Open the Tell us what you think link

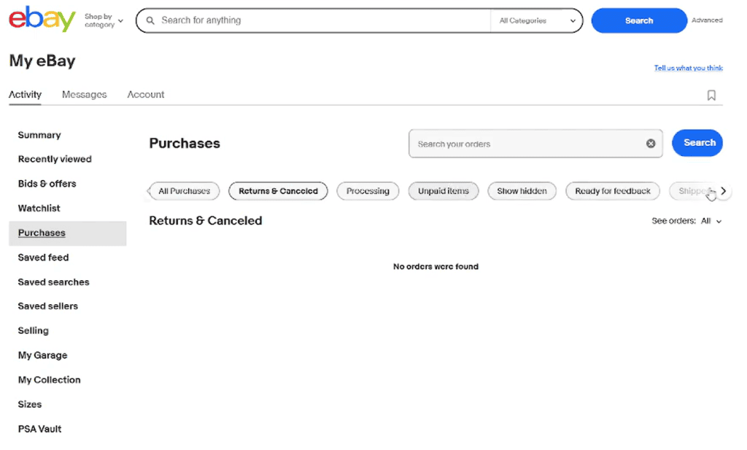(689, 68)
